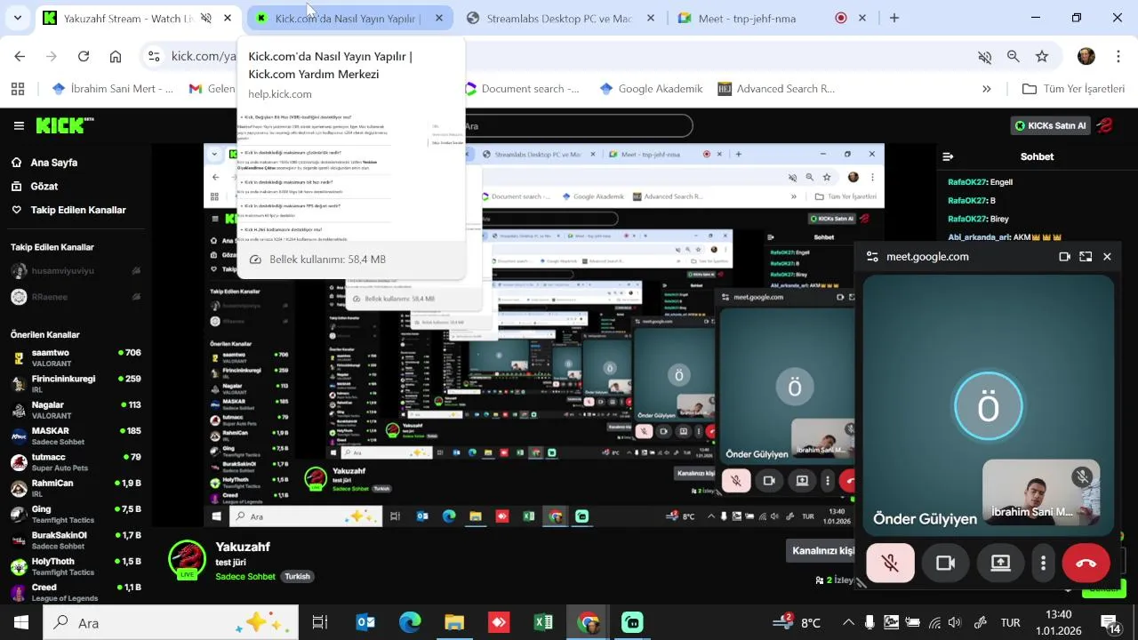1138x640 pixels.
Task: Click Yakuzahf streamer avatar
Action: pyautogui.click(x=187, y=559)
